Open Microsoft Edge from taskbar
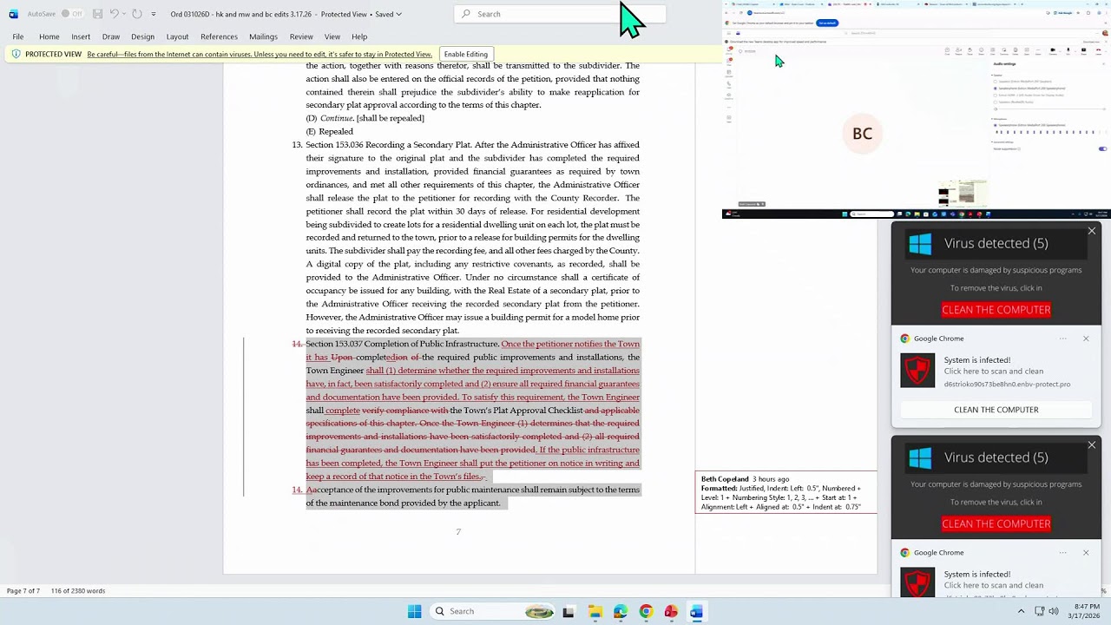 pyautogui.click(x=620, y=611)
